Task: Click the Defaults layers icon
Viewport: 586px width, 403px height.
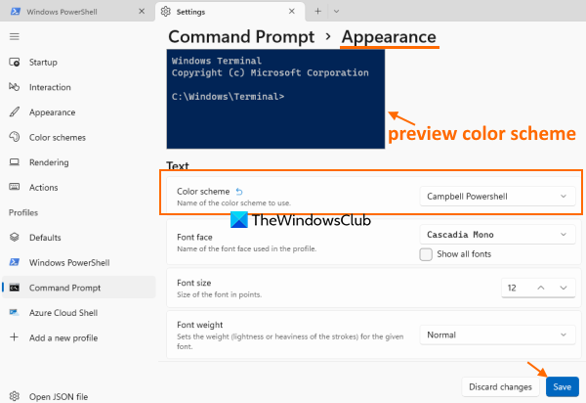Action: [15, 238]
